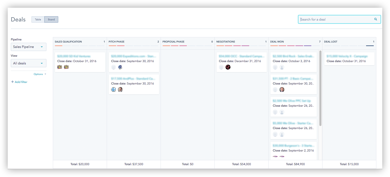This screenshot has height=177, width=390.
Task: Click company icon on $5,000 We Olive deal
Action: pyautogui.click(x=275, y=134)
